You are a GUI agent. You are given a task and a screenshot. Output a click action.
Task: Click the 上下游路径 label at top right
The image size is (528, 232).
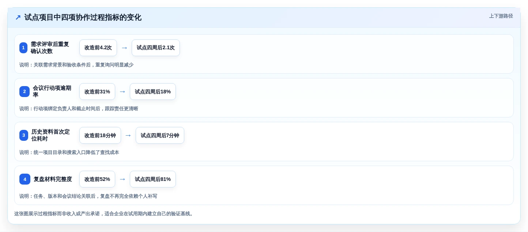501,16
